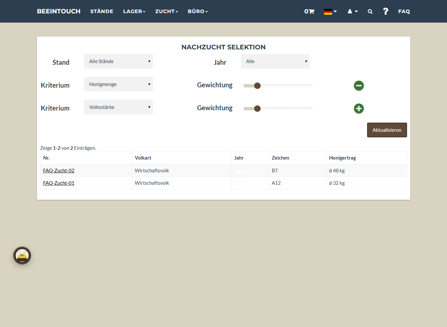
Task: Open the Jahr dropdown showing Alle
Action: (275, 61)
